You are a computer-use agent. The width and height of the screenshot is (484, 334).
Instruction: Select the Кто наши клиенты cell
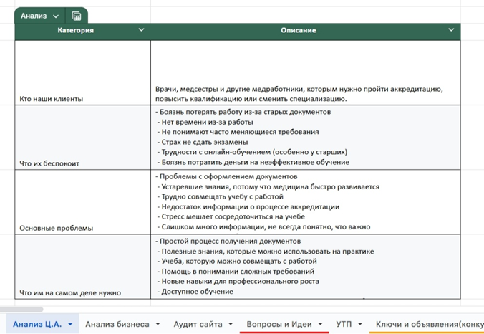[83, 72]
